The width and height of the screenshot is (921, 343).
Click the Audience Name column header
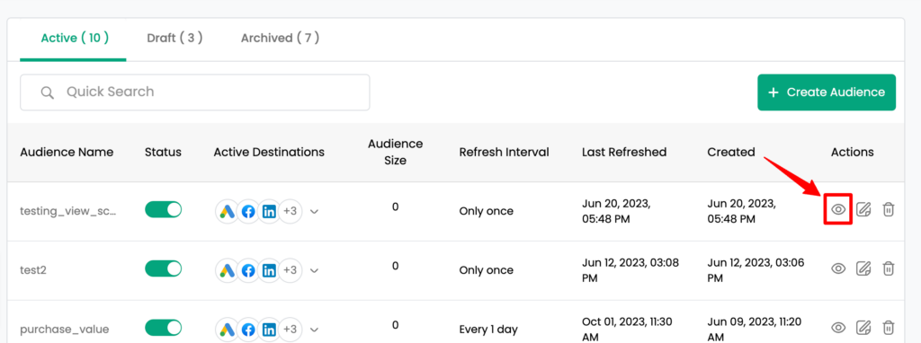(67, 153)
